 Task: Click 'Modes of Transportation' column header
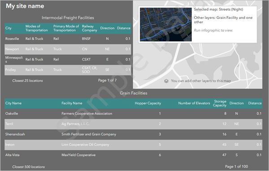click(37, 28)
